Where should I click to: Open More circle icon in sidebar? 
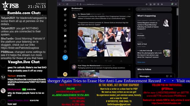(x=65, y=52)
